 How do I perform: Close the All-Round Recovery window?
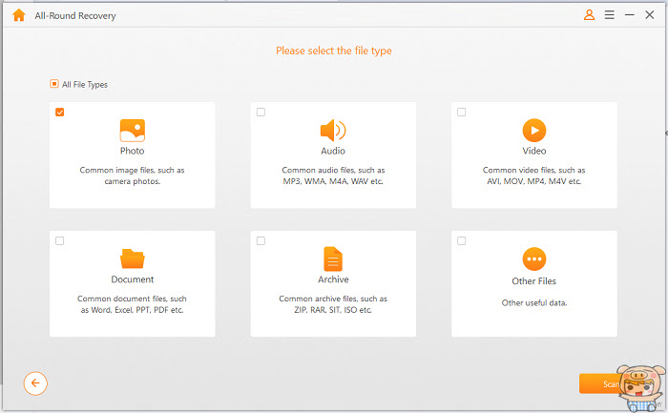[649, 15]
